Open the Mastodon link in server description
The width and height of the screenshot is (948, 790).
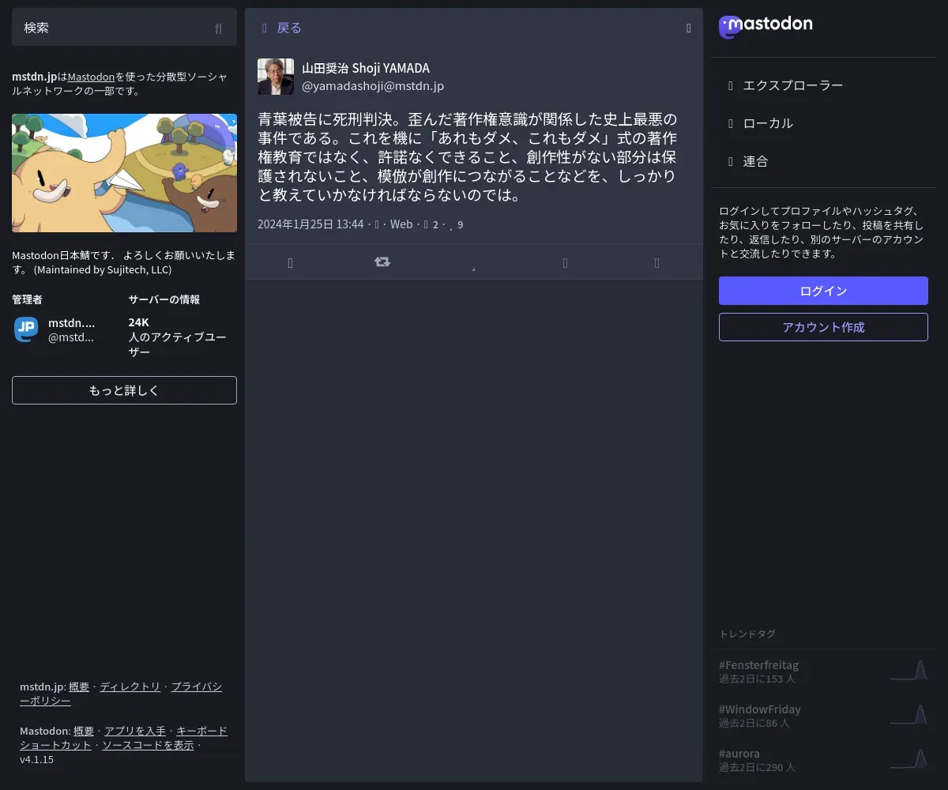(91, 77)
